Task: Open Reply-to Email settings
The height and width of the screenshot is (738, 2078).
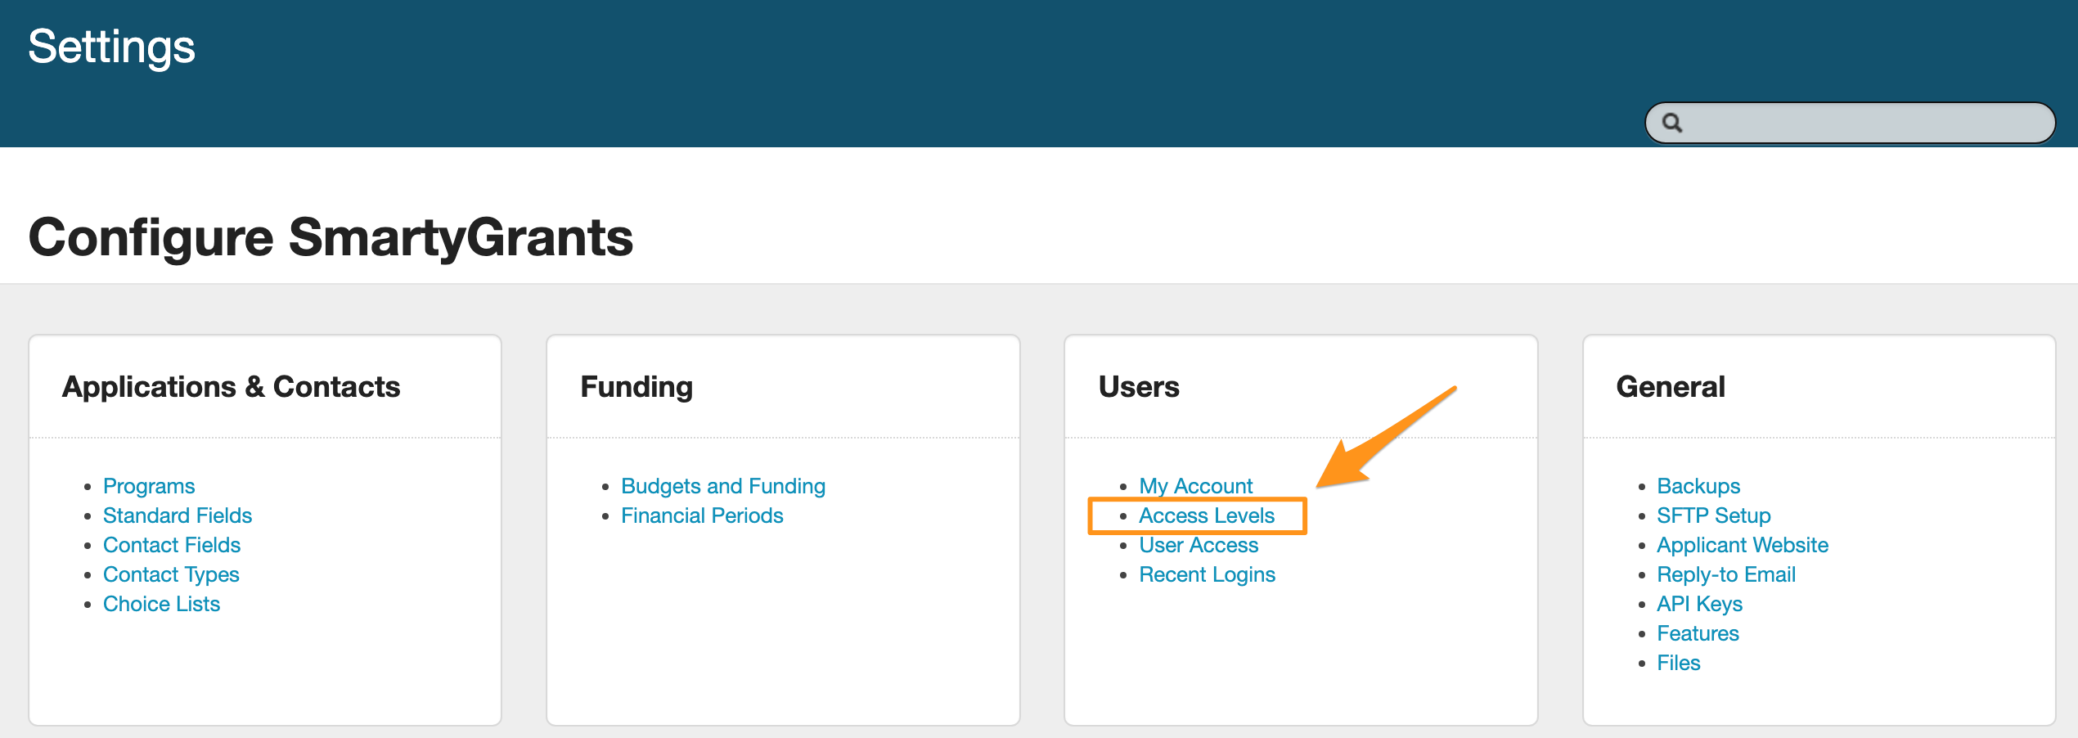Action: 1726,574
